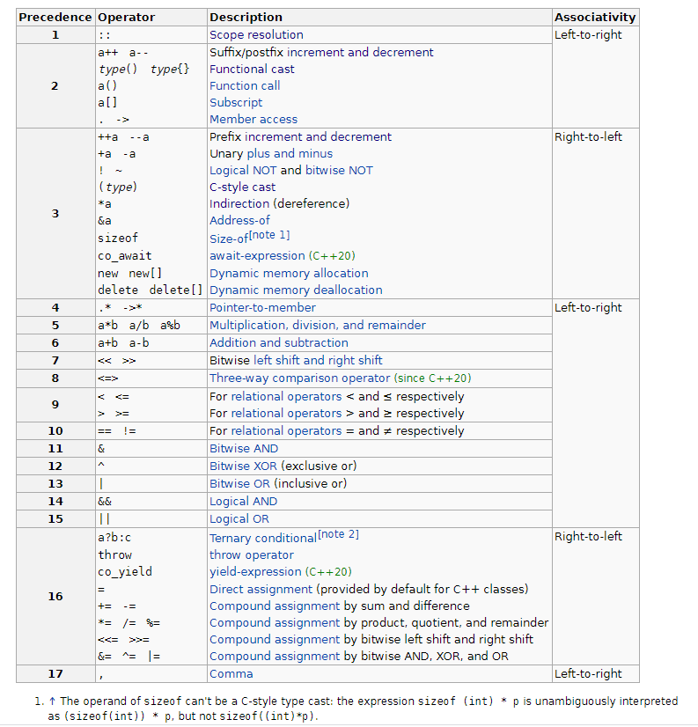Follow the Function call link
Screen dimensions: 698x727
click(245, 86)
